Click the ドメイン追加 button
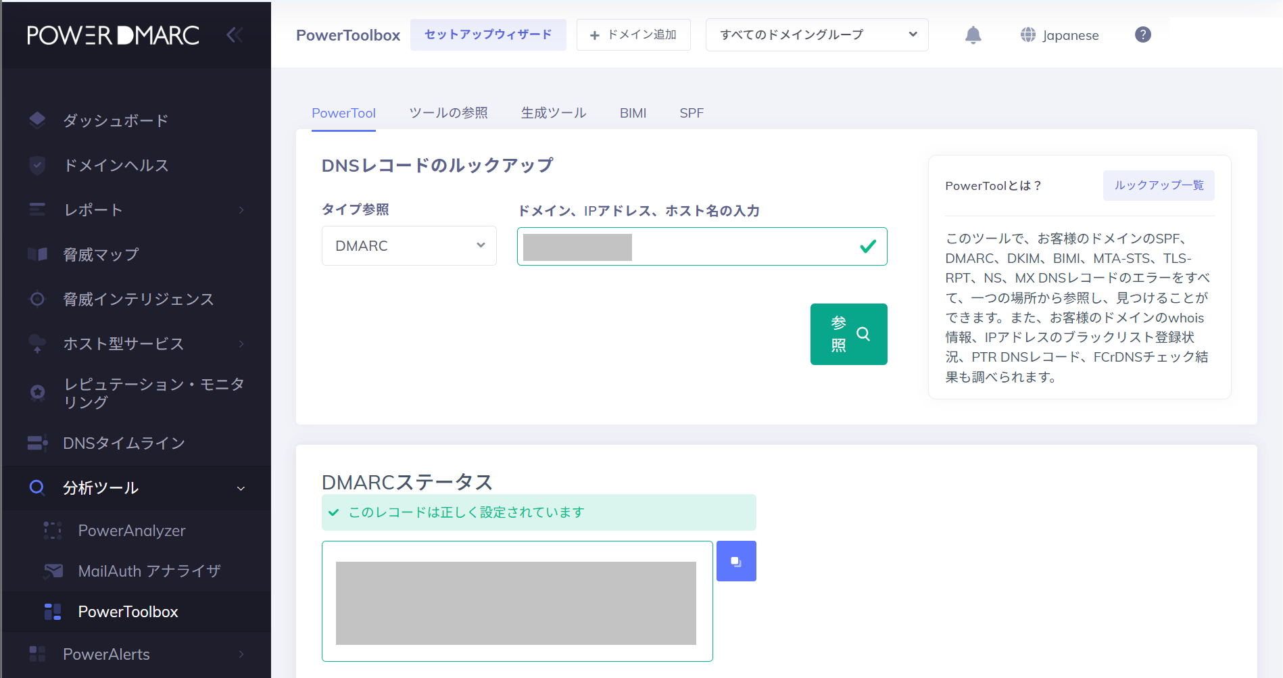This screenshot has height=678, width=1283. pos(633,34)
